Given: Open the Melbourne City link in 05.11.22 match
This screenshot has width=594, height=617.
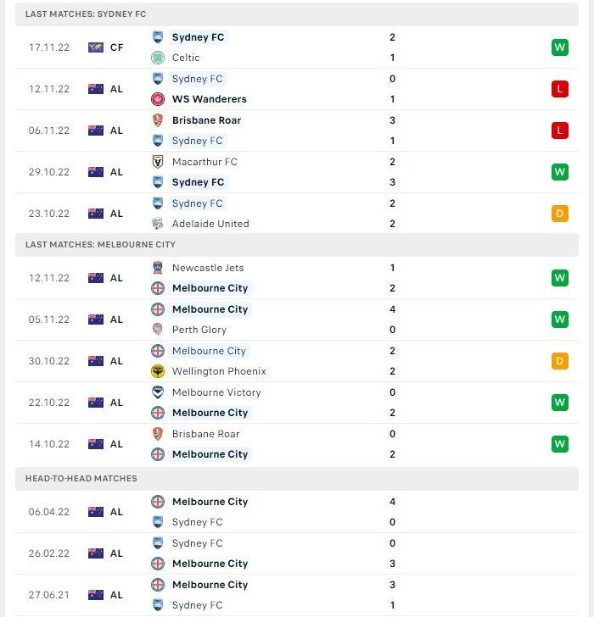Looking at the screenshot, I should (x=210, y=309).
